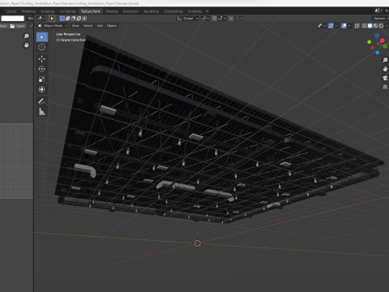Pin image icon in image editor header
Screen dimensions: 389x292
(31, 26)
